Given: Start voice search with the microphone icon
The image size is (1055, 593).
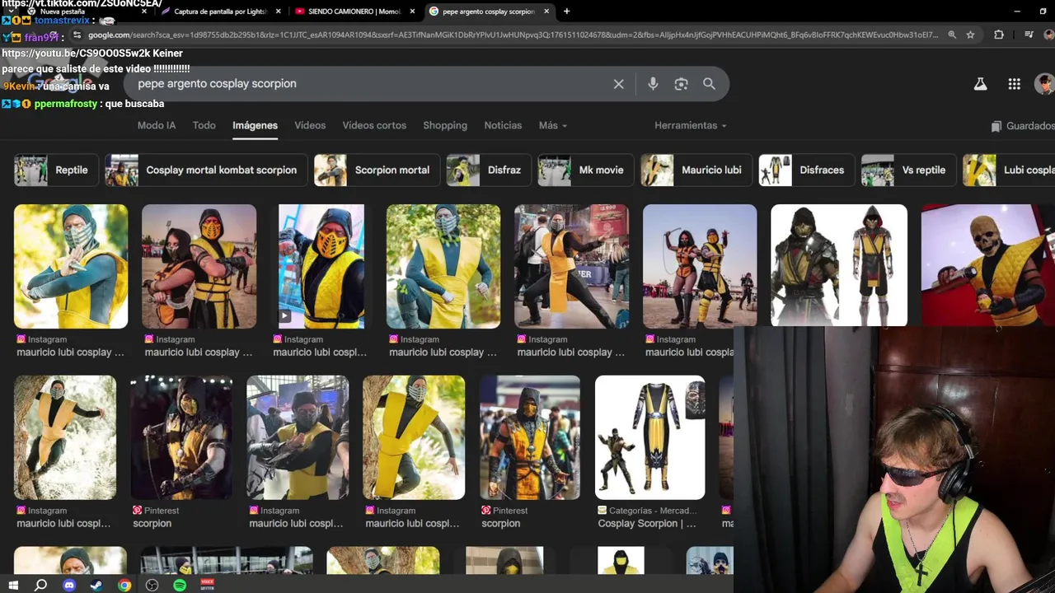Looking at the screenshot, I should coord(653,84).
